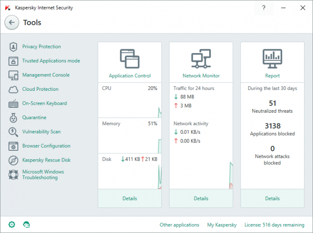Screen dimensions: 313x233
Task: Open Microsoft Windows Troubleshooting
Action: click(x=43, y=174)
